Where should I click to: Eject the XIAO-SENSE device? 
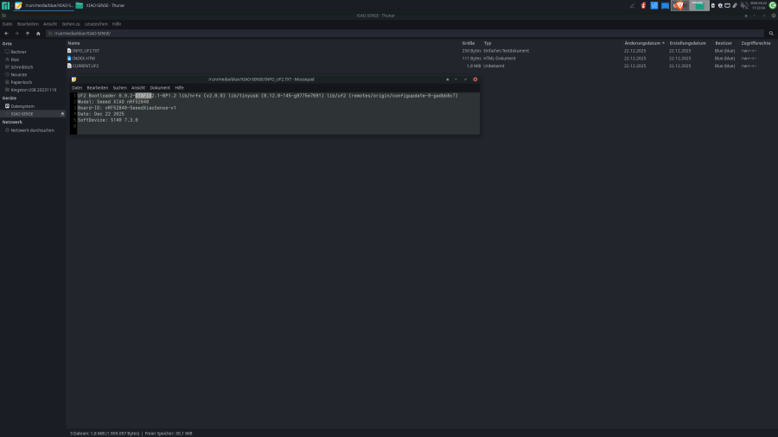pos(62,113)
